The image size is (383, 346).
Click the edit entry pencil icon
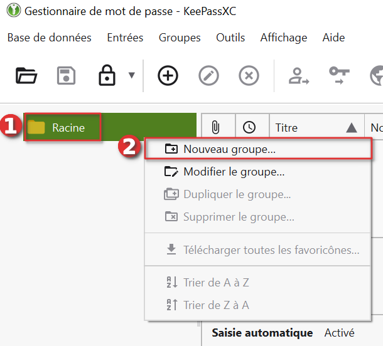click(x=208, y=76)
